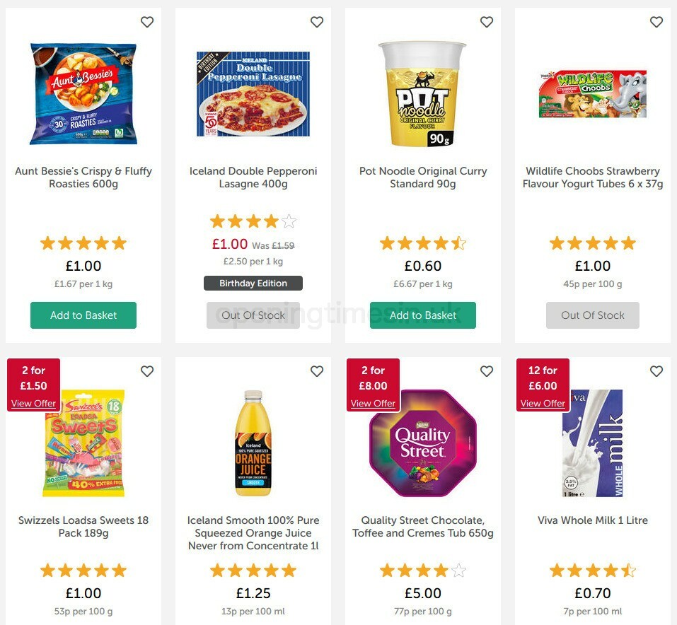Favourite the Iceland Smooth Orange Juice
Screen dimensions: 677x625
click(x=317, y=370)
